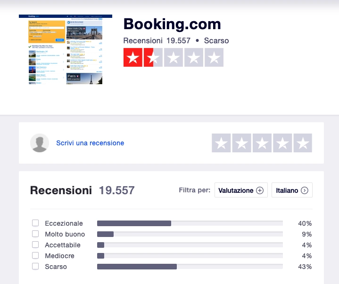Click the Recensioni 19.557 text under the title

pyautogui.click(x=157, y=40)
